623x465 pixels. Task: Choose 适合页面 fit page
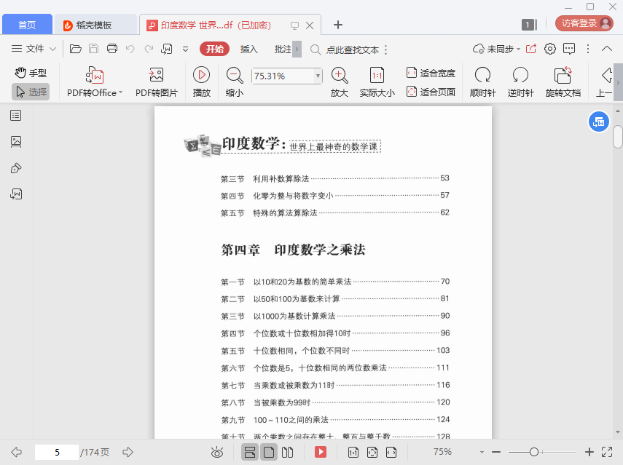coord(431,92)
